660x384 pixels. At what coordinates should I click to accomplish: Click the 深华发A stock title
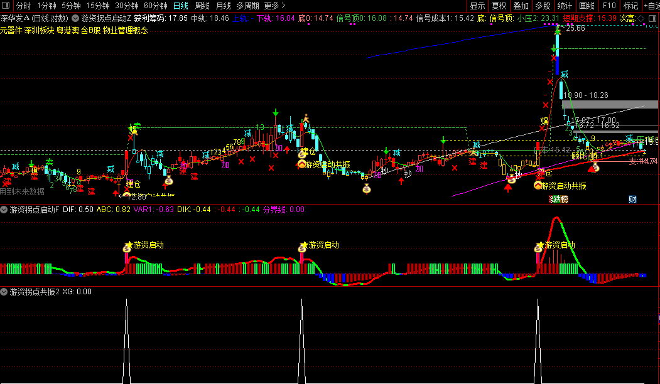point(14,18)
